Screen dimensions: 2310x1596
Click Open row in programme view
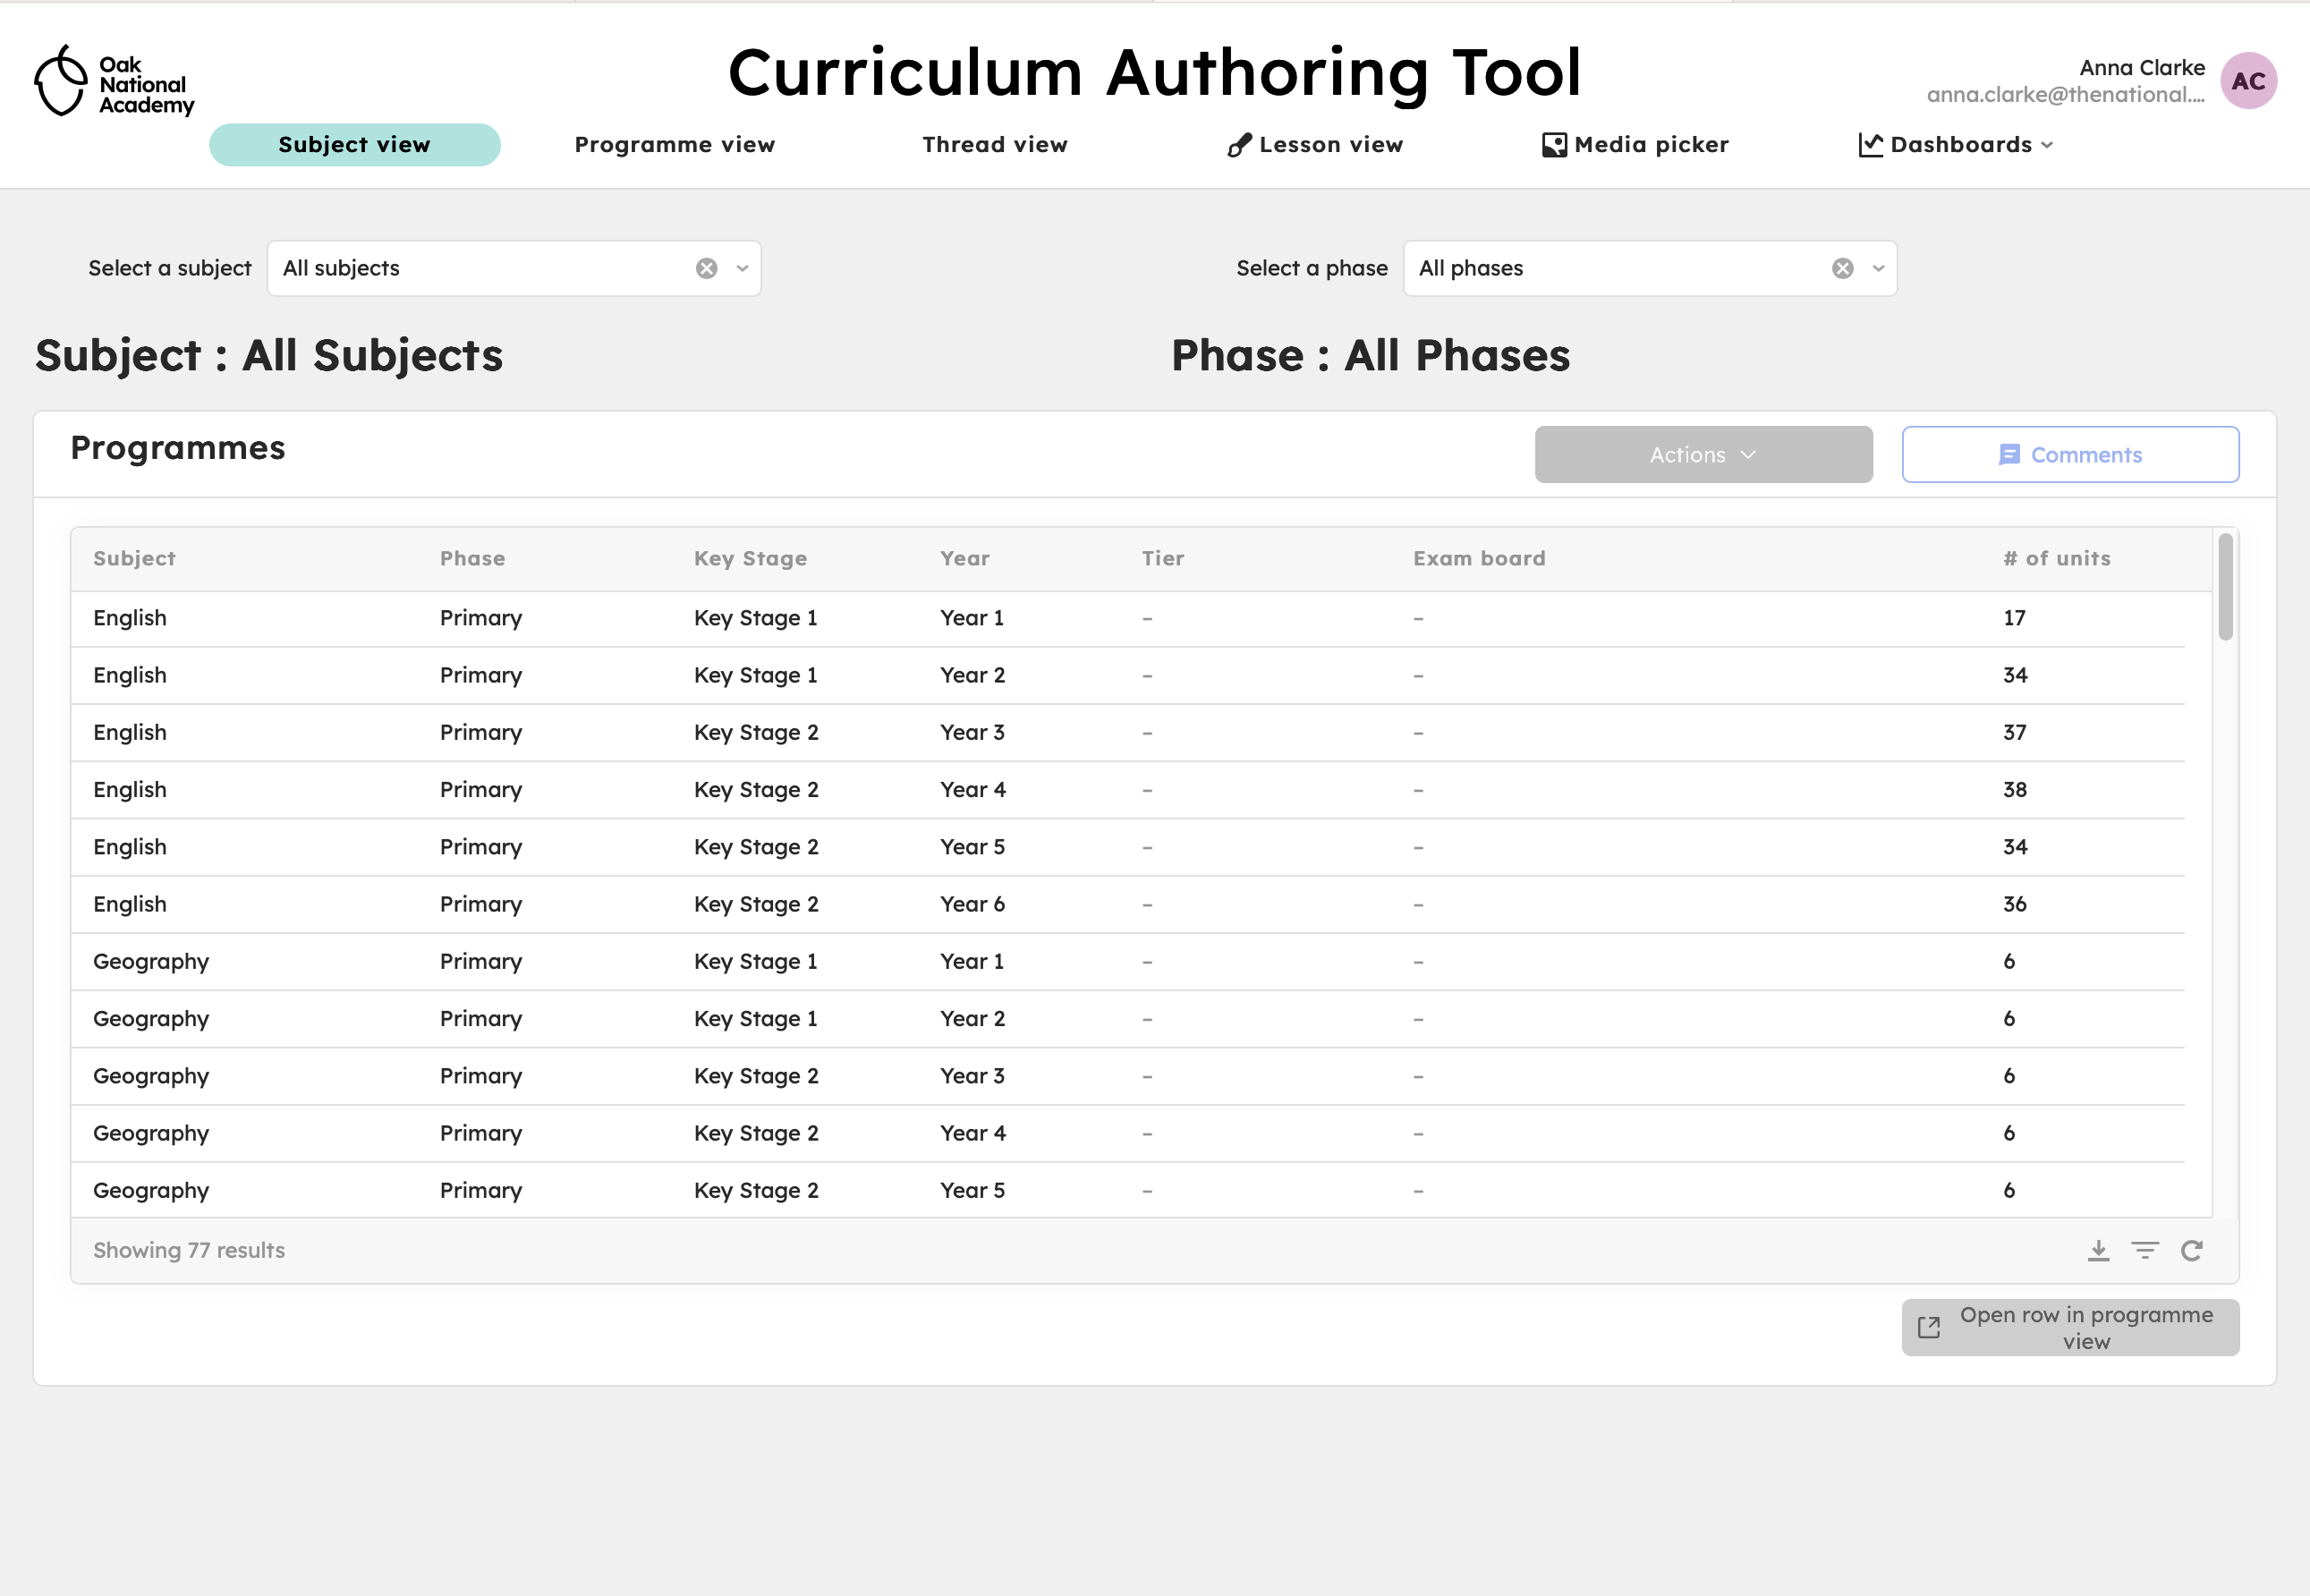tap(2071, 1328)
